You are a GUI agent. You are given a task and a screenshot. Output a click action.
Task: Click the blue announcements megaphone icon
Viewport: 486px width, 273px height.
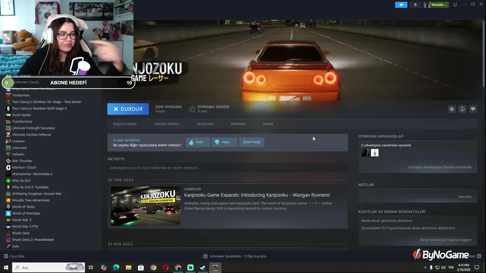(401, 5)
